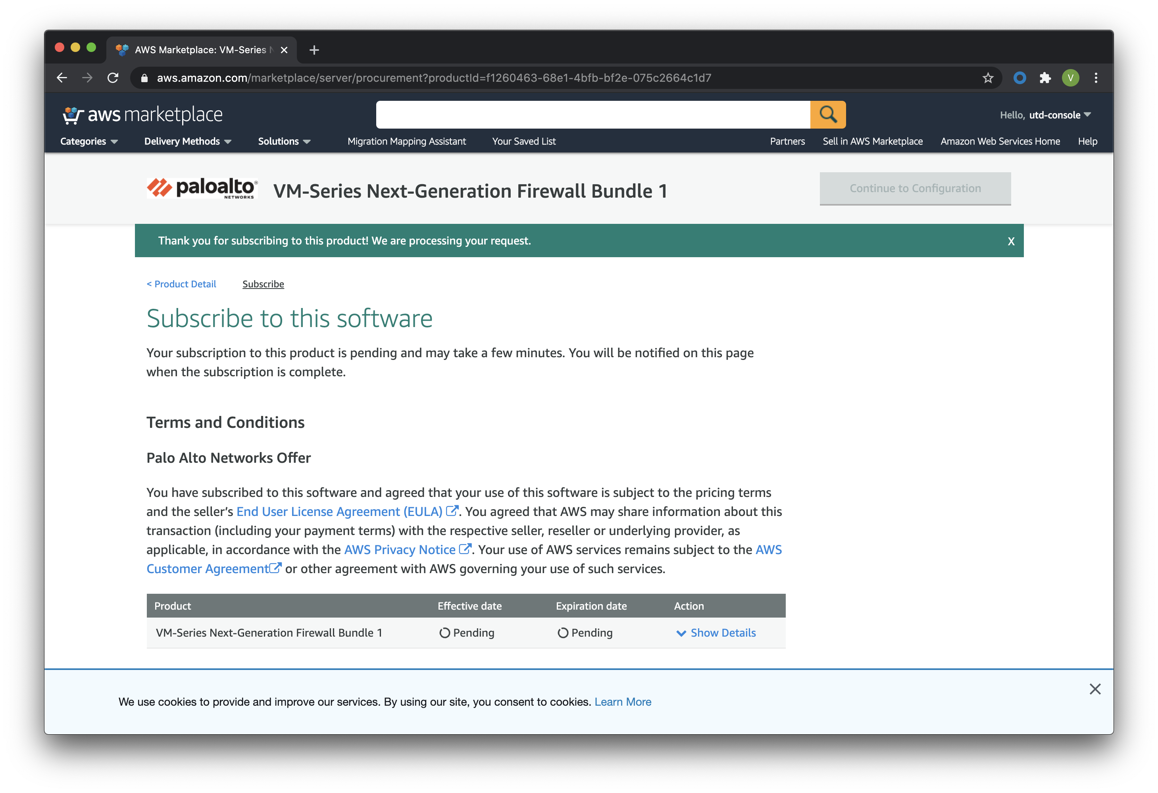
Task: Expand Show Details for the subscription
Action: pyautogui.click(x=716, y=633)
